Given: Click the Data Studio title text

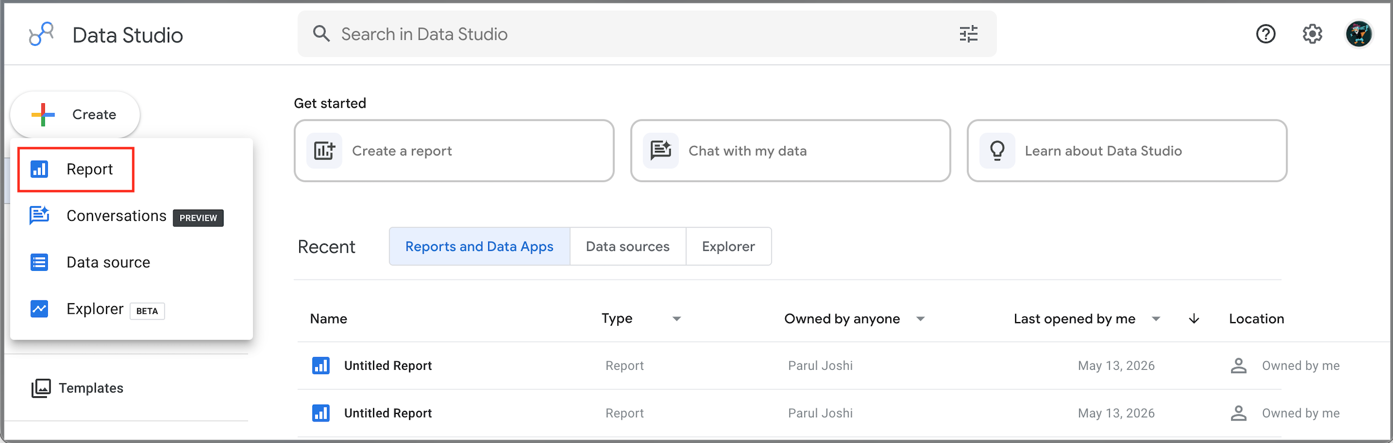Looking at the screenshot, I should click(x=128, y=35).
